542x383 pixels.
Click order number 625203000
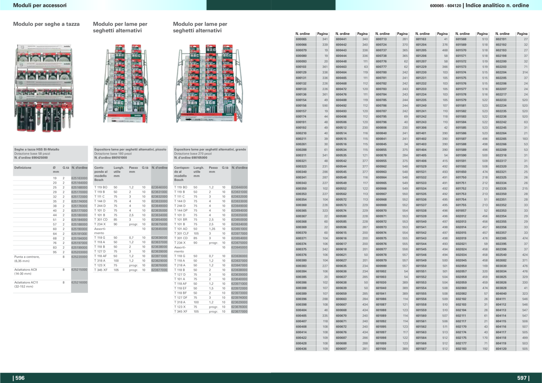point(80,252)
